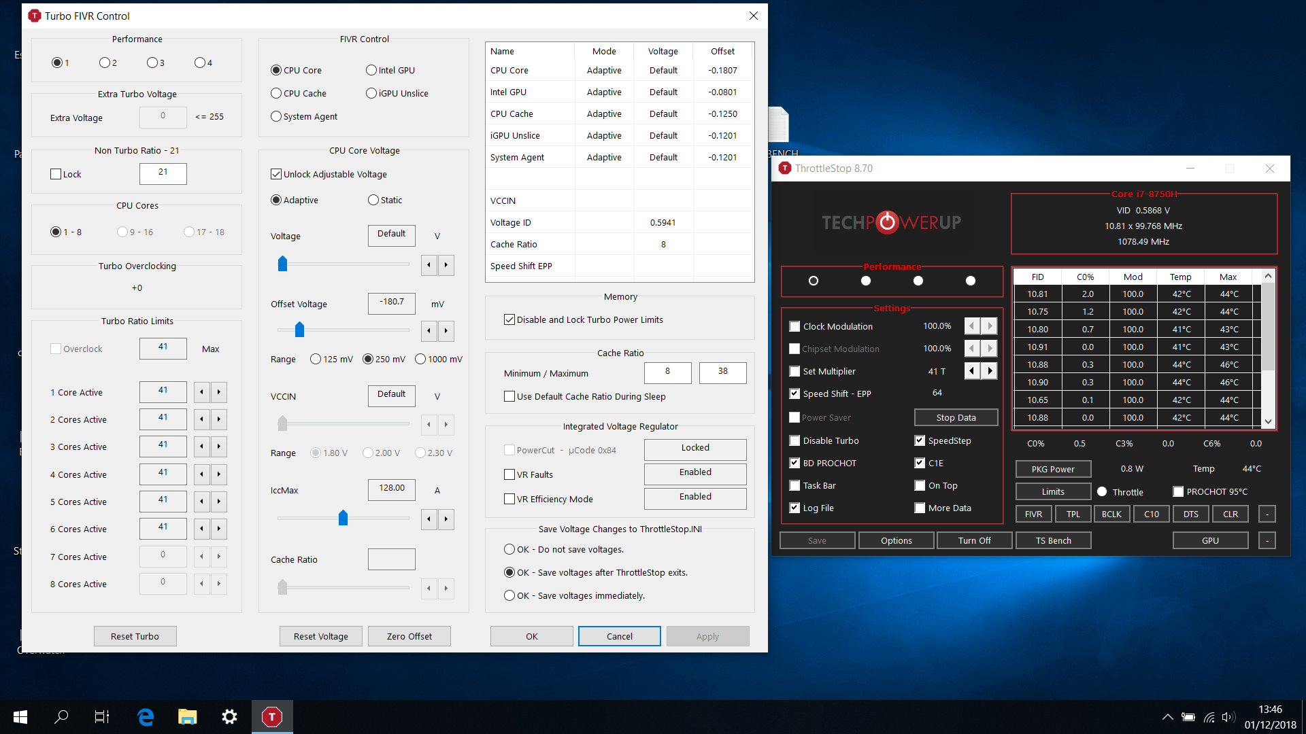Image resolution: width=1306 pixels, height=734 pixels.
Task: Open File Explorer from the taskbar
Action: coord(187,716)
